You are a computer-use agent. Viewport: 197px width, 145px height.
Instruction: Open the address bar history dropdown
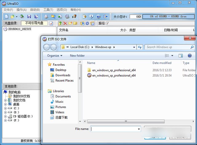coord(134,47)
